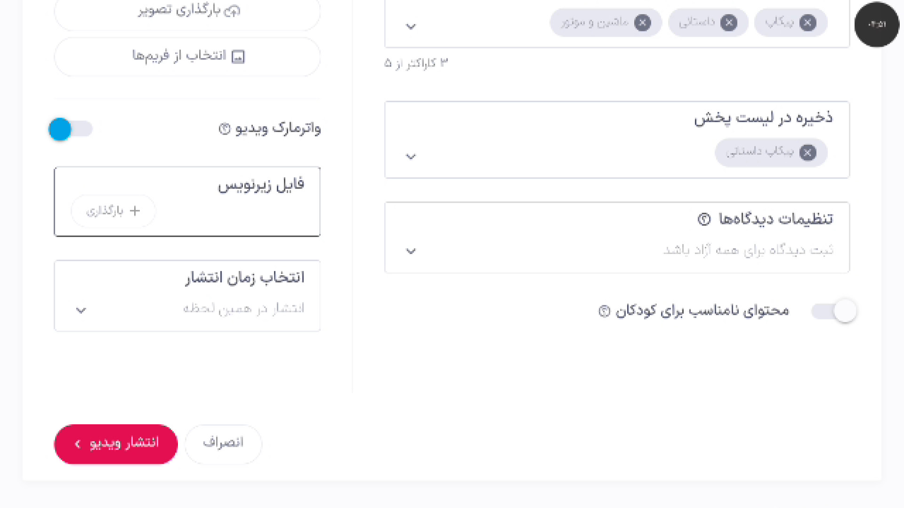The image size is (904, 508).
Task: Click help icon beside واترمارک ویدیو
Action: [x=225, y=128]
